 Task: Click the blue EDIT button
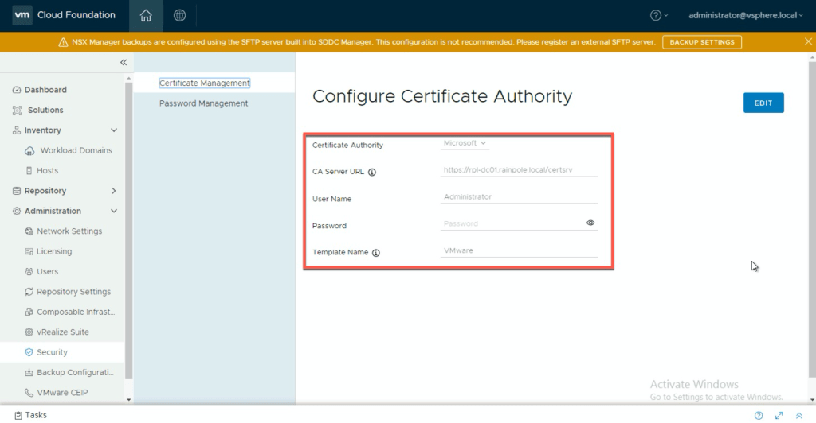tap(763, 103)
